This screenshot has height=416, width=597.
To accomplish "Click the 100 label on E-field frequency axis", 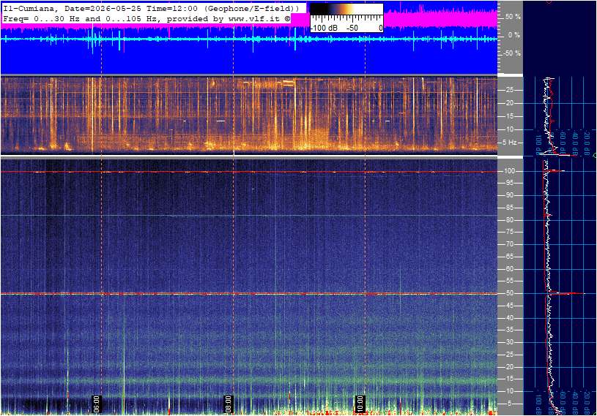I will 509,171.
